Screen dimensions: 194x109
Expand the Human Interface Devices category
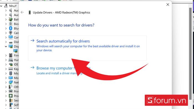6,60
